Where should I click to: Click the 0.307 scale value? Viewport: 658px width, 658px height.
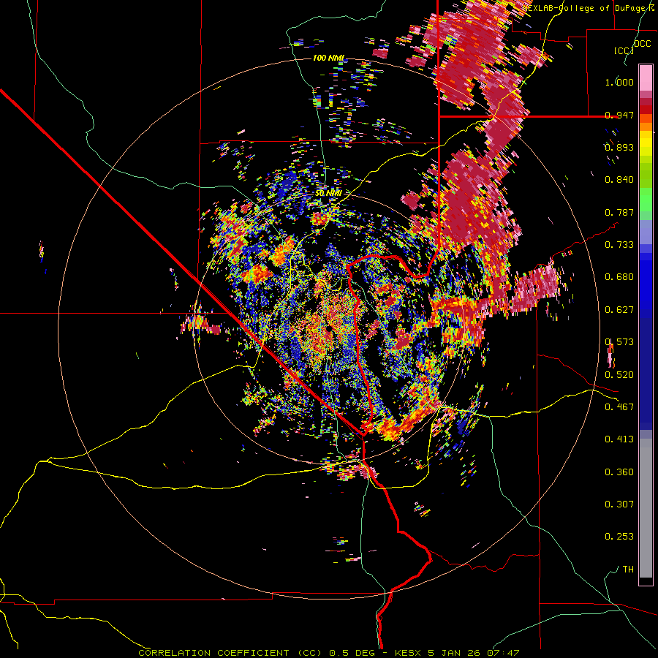[619, 504]
